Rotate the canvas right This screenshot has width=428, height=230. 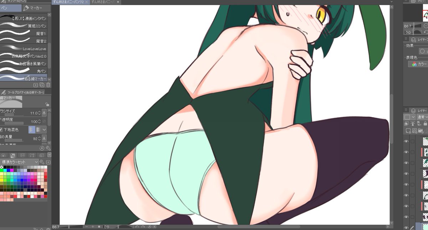(x=143, y=227)
